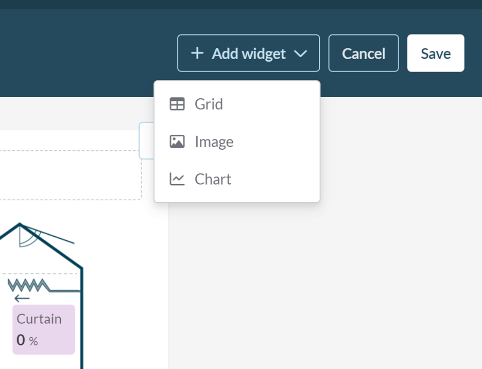The image size is (482, 369).
Task: Click the Add widget button label
Action: (x=249, y=54)
